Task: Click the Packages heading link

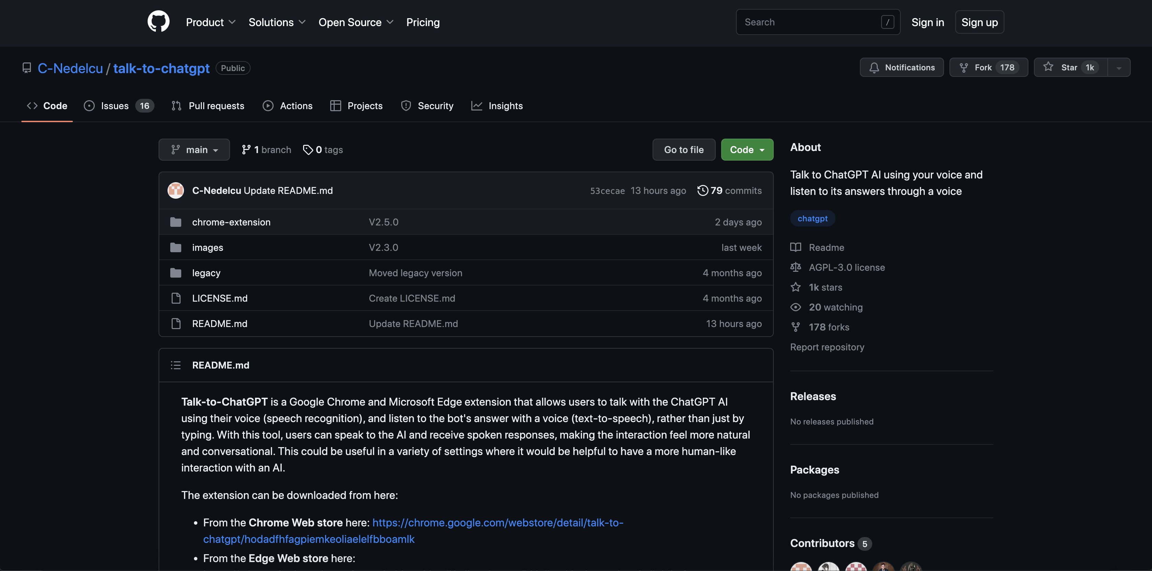Action: point(814,469)
